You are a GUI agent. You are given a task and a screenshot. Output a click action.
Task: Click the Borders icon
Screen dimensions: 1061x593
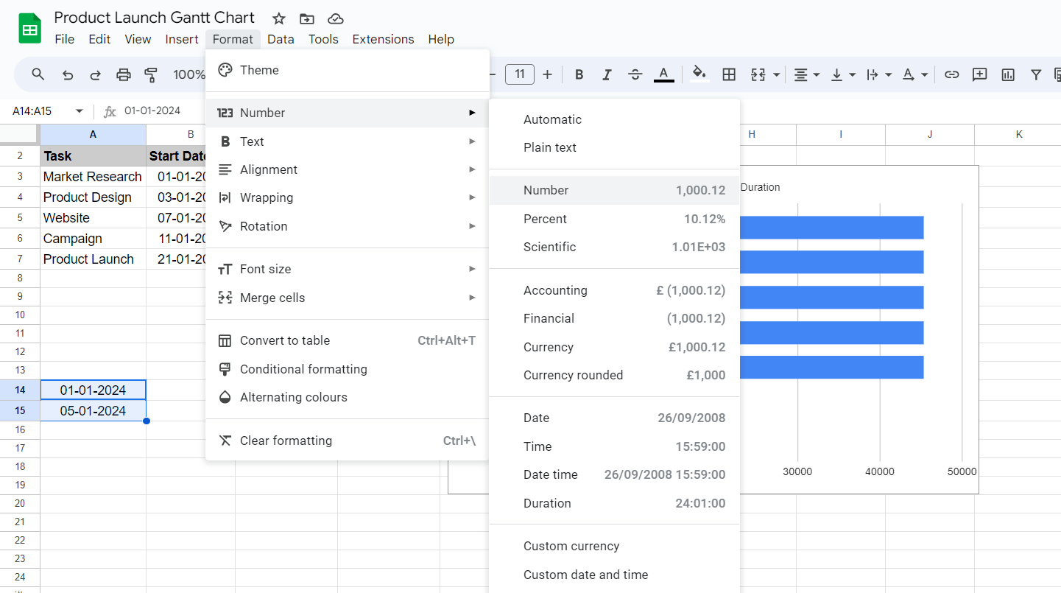pos(729,74)
